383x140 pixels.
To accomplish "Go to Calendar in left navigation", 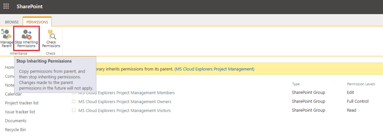I will [x=13, y=94].
